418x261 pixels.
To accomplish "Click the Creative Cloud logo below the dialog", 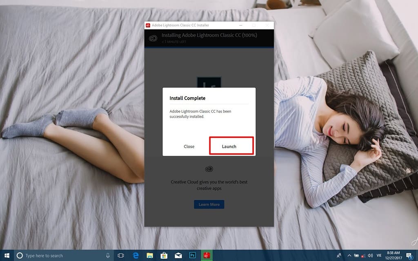I will 209,169.
